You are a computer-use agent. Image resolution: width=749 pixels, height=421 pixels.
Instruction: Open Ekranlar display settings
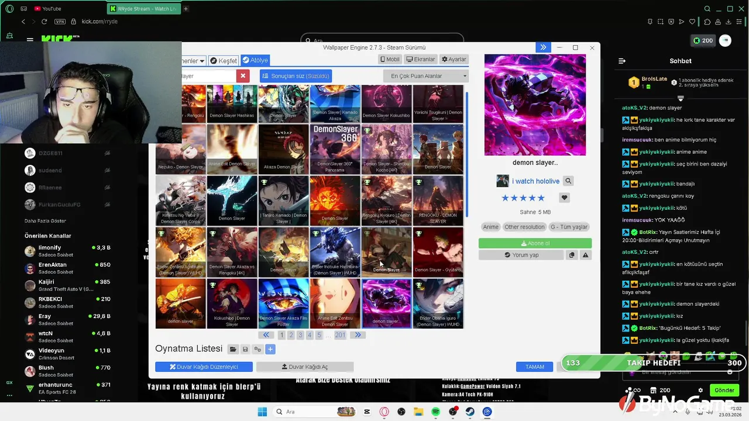421,60
